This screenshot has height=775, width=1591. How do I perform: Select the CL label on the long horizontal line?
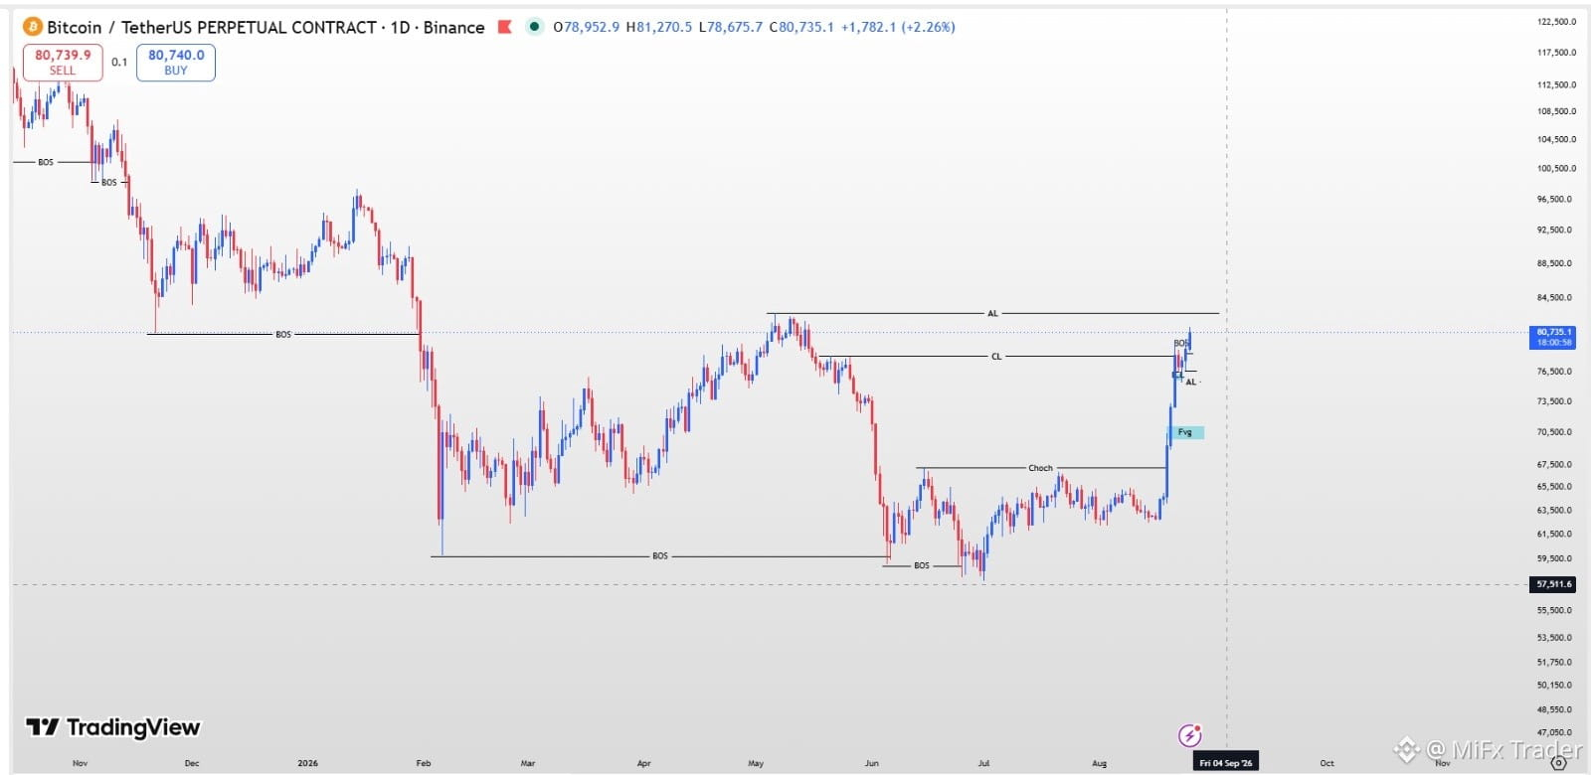coord(996,357)
